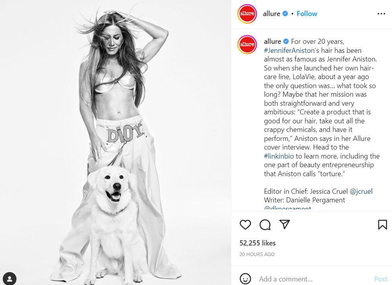
Task: Click the Post comment button
Action: tap(381, 279)
